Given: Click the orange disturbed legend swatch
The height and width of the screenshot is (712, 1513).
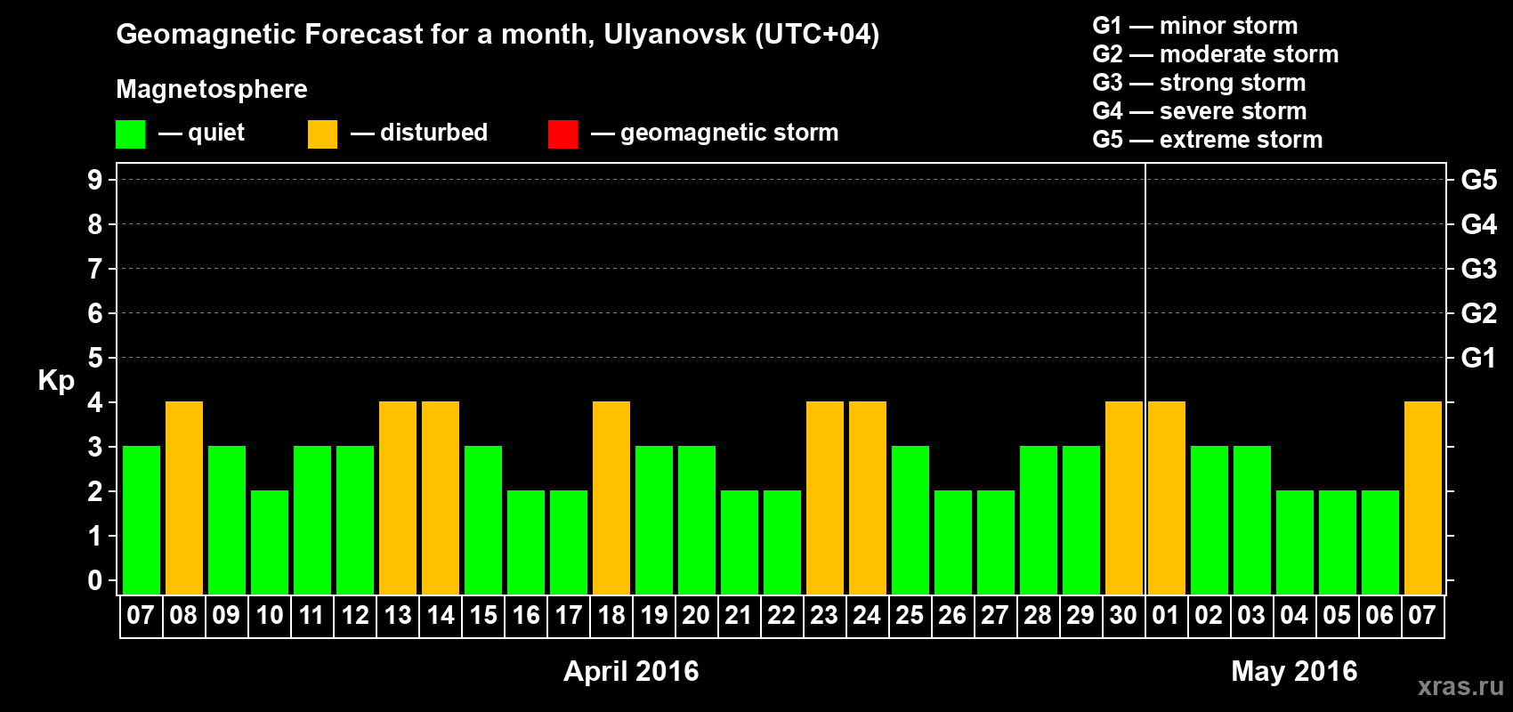Looking at the screenshot, I should tap(322, 134).
